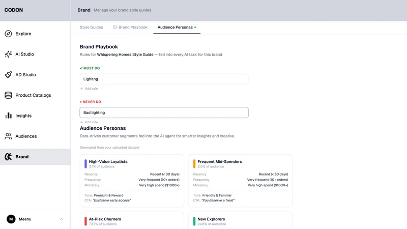This screenshot has width=407, height=229.
Task: Click the 'Exclusive early access' CTA text
Action: 112,200
